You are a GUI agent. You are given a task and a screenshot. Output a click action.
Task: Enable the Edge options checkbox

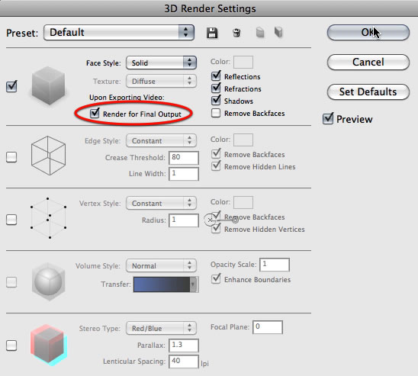click(x=11, y=157)
